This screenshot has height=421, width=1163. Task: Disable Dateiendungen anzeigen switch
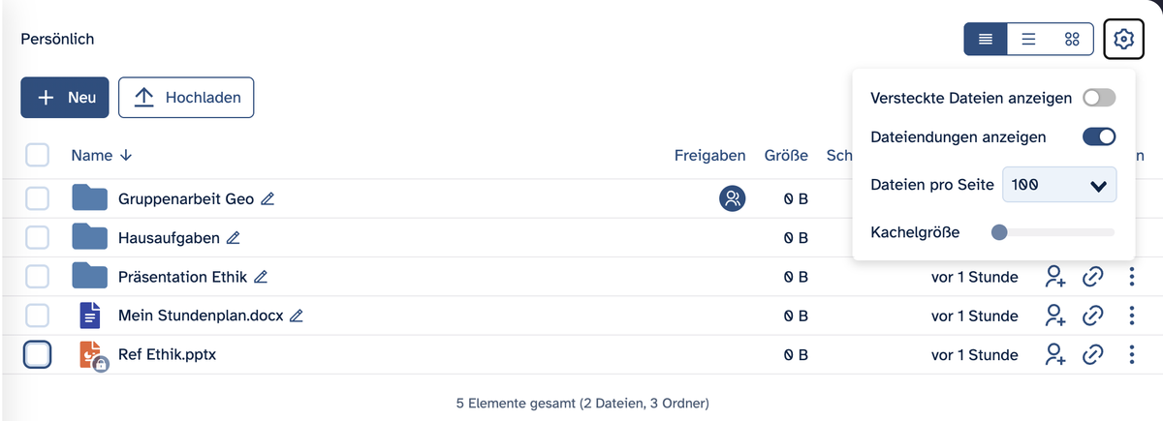[x=1099, y=137]
